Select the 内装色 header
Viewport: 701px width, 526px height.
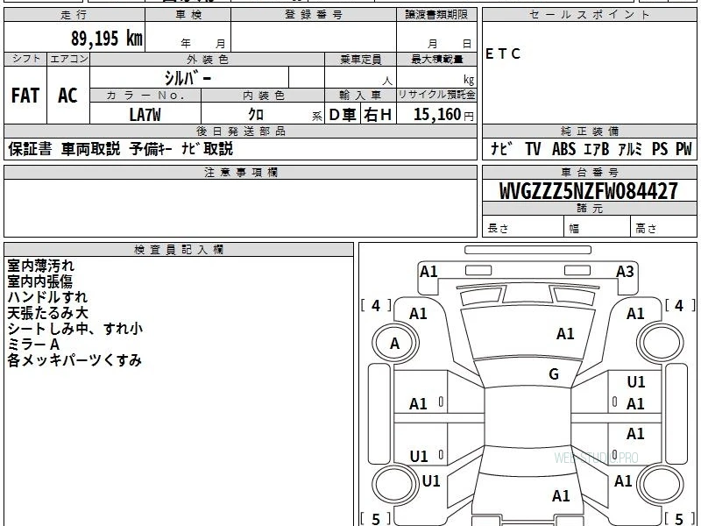[x=263, y=96]
